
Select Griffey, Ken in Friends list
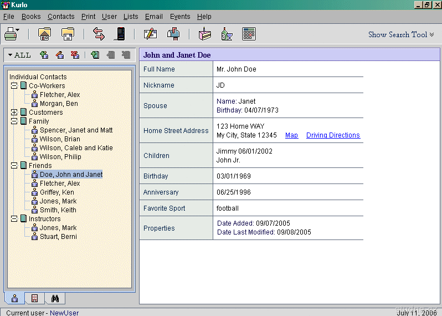(x=56, y=192)
